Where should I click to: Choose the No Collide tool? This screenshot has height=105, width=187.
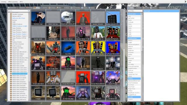click(x=134, y=64)
